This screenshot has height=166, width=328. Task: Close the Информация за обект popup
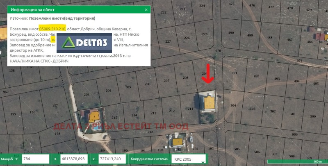(x=146, y=9)
